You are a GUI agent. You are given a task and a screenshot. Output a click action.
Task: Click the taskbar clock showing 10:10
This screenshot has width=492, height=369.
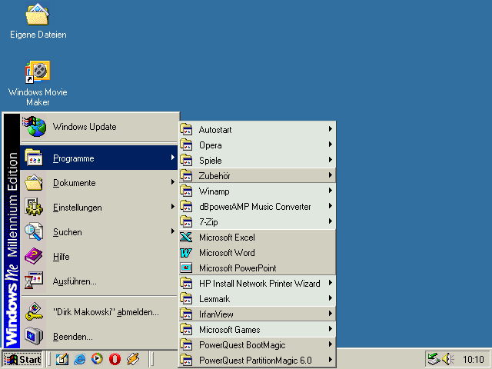pyautogui.click(x=474, y=359)
